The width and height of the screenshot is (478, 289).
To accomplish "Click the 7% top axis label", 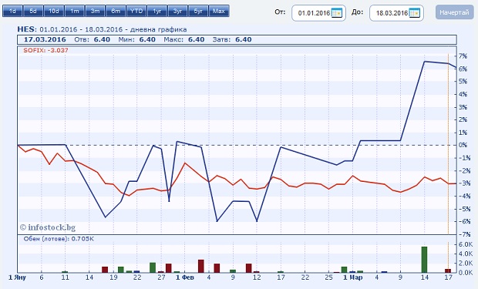I will pyautogui.click(x=463, y=56).
